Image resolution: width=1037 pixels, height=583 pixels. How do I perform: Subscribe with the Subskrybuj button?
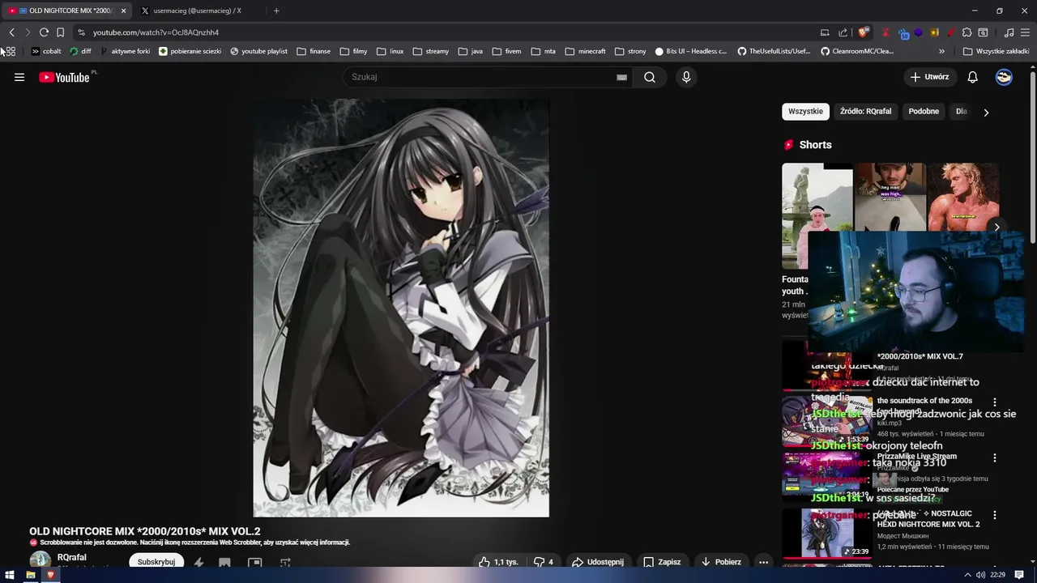(x=156, y=562)
